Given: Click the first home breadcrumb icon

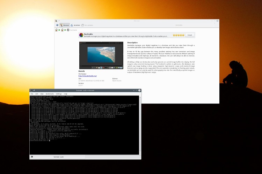Looking at the screenshot, I should pos(57,30).
